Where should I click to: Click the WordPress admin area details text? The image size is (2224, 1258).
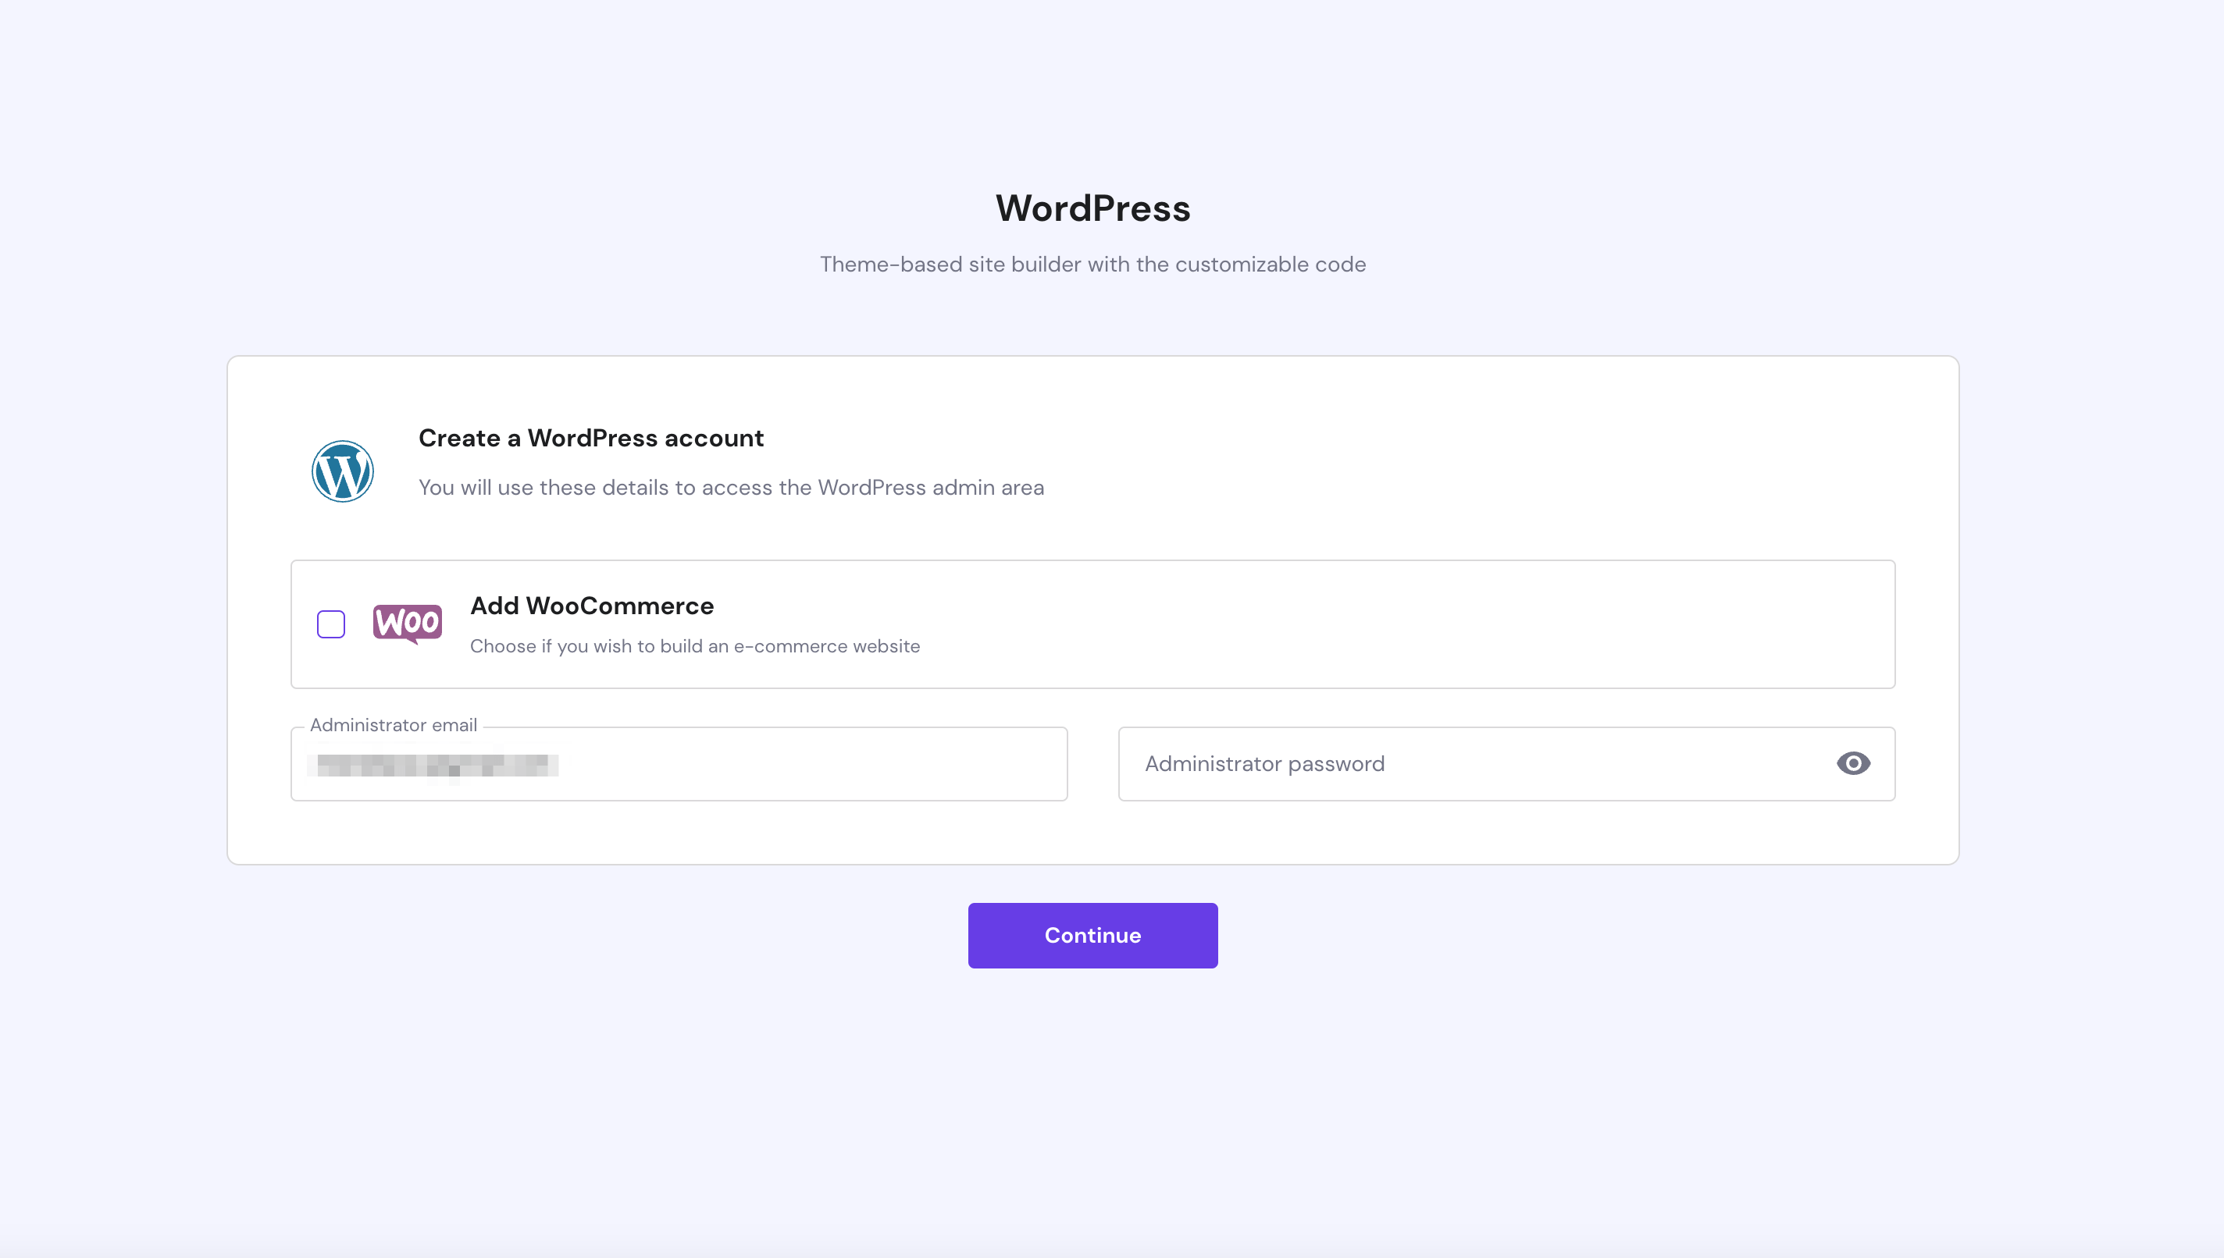(730, 487)
